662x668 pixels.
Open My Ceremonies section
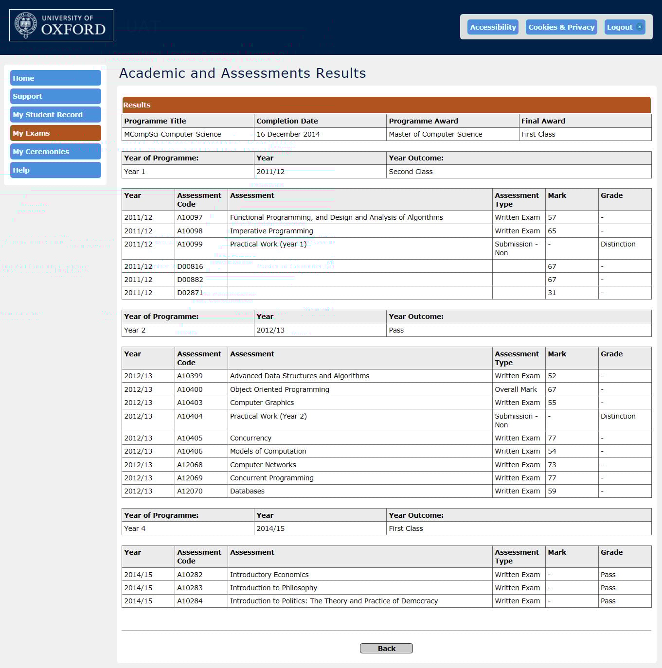[55, 152]
